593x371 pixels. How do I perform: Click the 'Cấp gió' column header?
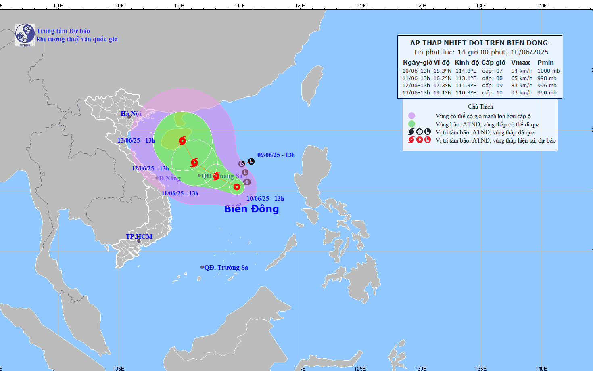493,63
